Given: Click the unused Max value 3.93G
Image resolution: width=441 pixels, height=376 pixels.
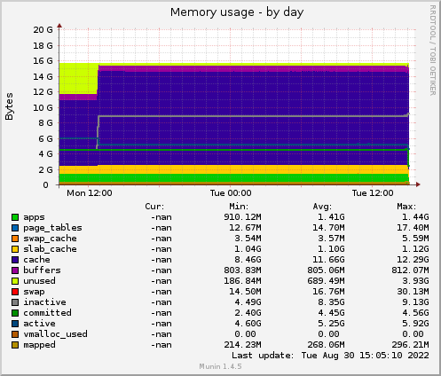Looking at the screenshot, I should pos(415,281).
